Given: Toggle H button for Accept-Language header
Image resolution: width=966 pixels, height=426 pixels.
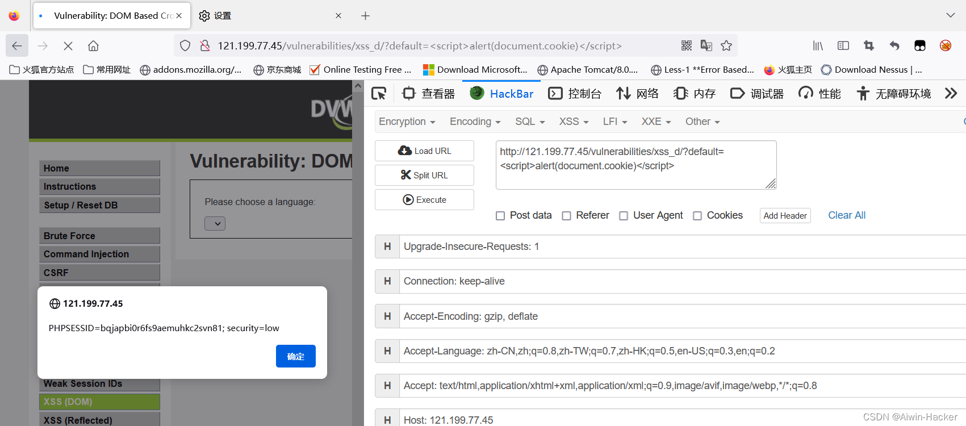Looking at the screenshot, I should point(387,351).
